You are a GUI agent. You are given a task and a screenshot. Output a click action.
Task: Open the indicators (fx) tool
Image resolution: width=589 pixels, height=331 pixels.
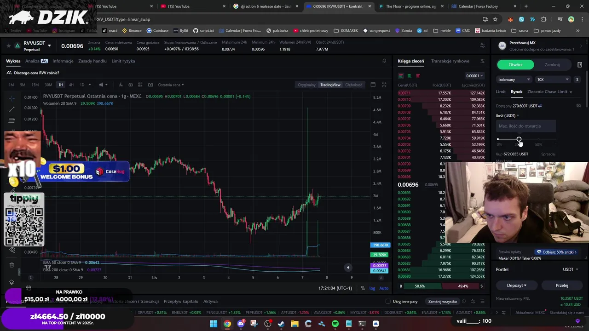[x=121, y=85]
